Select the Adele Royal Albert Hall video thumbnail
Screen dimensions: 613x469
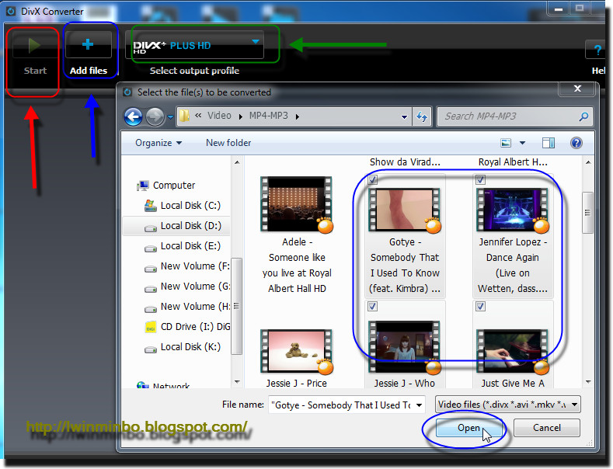(296, 204)
